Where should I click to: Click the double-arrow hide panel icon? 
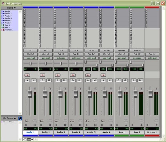click(x=25, y=140)
